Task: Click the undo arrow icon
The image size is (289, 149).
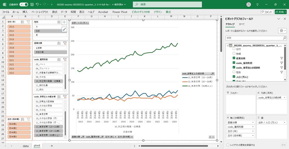Action: coord(38,5)
